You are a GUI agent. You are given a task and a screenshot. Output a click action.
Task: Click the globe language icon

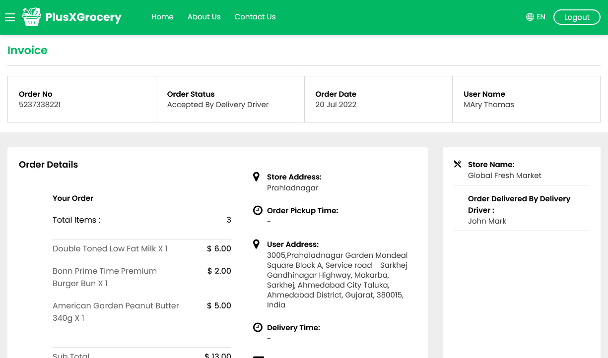[x=530, y=17]
